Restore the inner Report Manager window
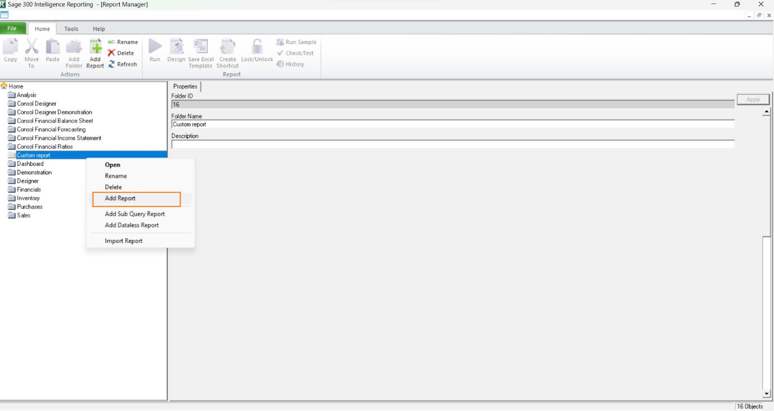 (759, 16)
